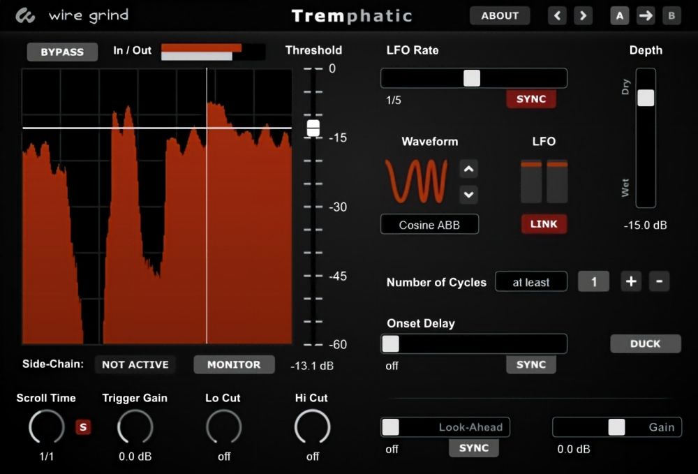Click the Hi Cut knob
The width and height of the screenshot is (698, 474).
tap(312, 427)
